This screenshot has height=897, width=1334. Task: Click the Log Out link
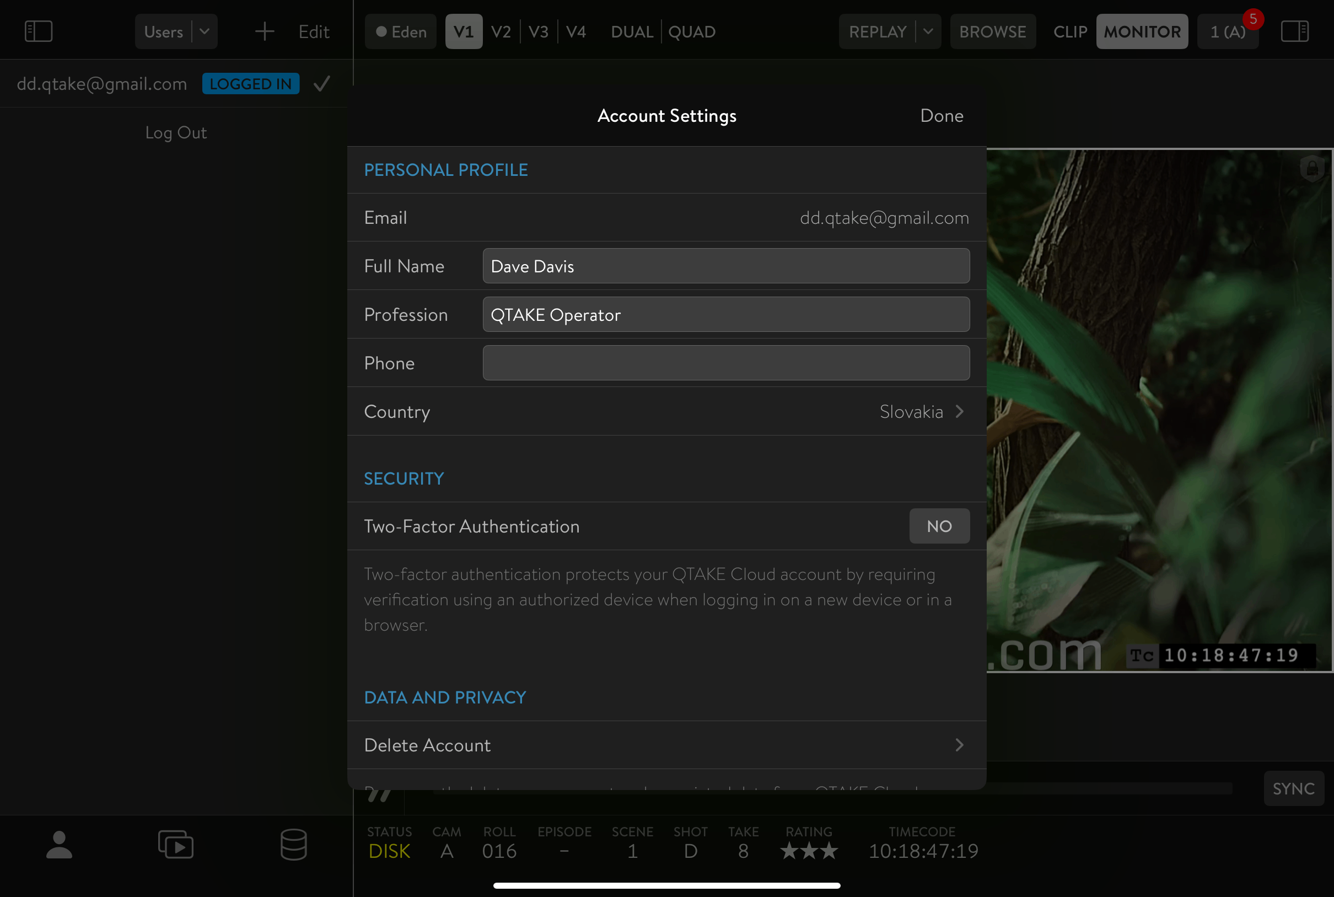(176, 133)
